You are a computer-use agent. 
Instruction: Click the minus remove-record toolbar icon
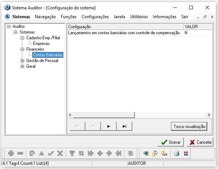(20, 153)
